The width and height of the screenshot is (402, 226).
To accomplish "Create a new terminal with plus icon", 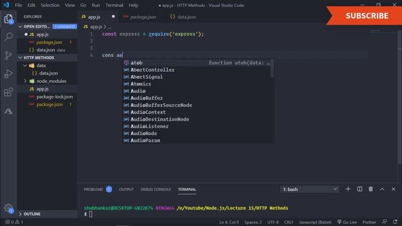I will tap(348, 189).
